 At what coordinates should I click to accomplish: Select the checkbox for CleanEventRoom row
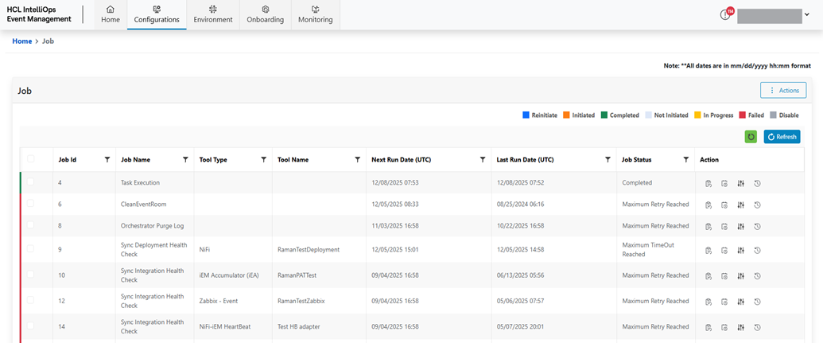(x=31, y=204)
